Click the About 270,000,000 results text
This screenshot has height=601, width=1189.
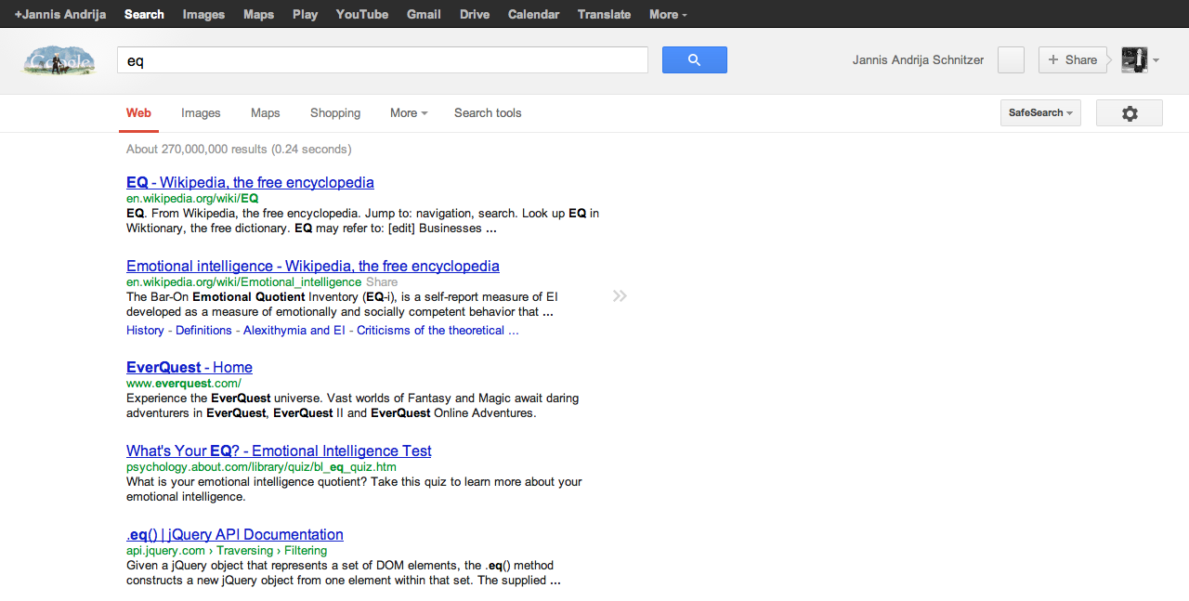pyautogui.click(x=239, y=150)
